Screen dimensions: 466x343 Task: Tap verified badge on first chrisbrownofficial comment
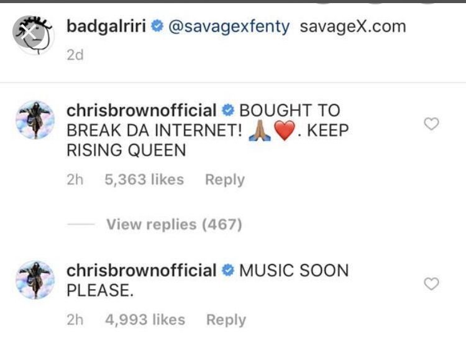[x=228, y=110]
